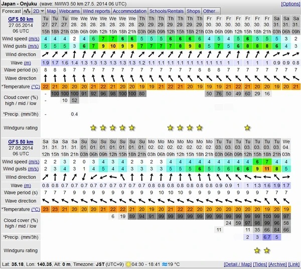
Task: Click the precipitation value 0.4
Action: coord(74,114)
